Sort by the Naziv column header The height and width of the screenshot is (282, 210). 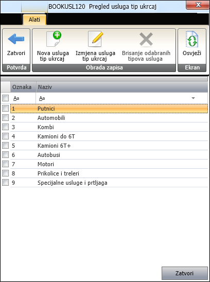point(122,87)
